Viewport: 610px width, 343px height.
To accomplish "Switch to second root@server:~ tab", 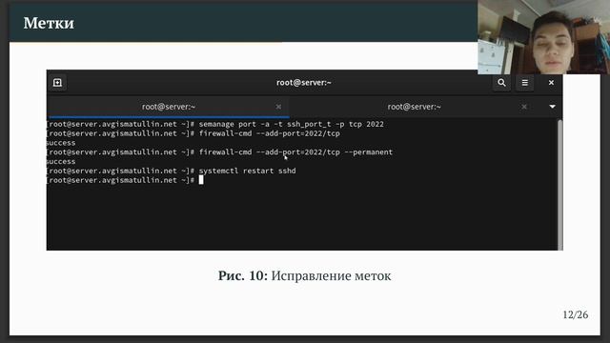I will click(x=414, y=107).
